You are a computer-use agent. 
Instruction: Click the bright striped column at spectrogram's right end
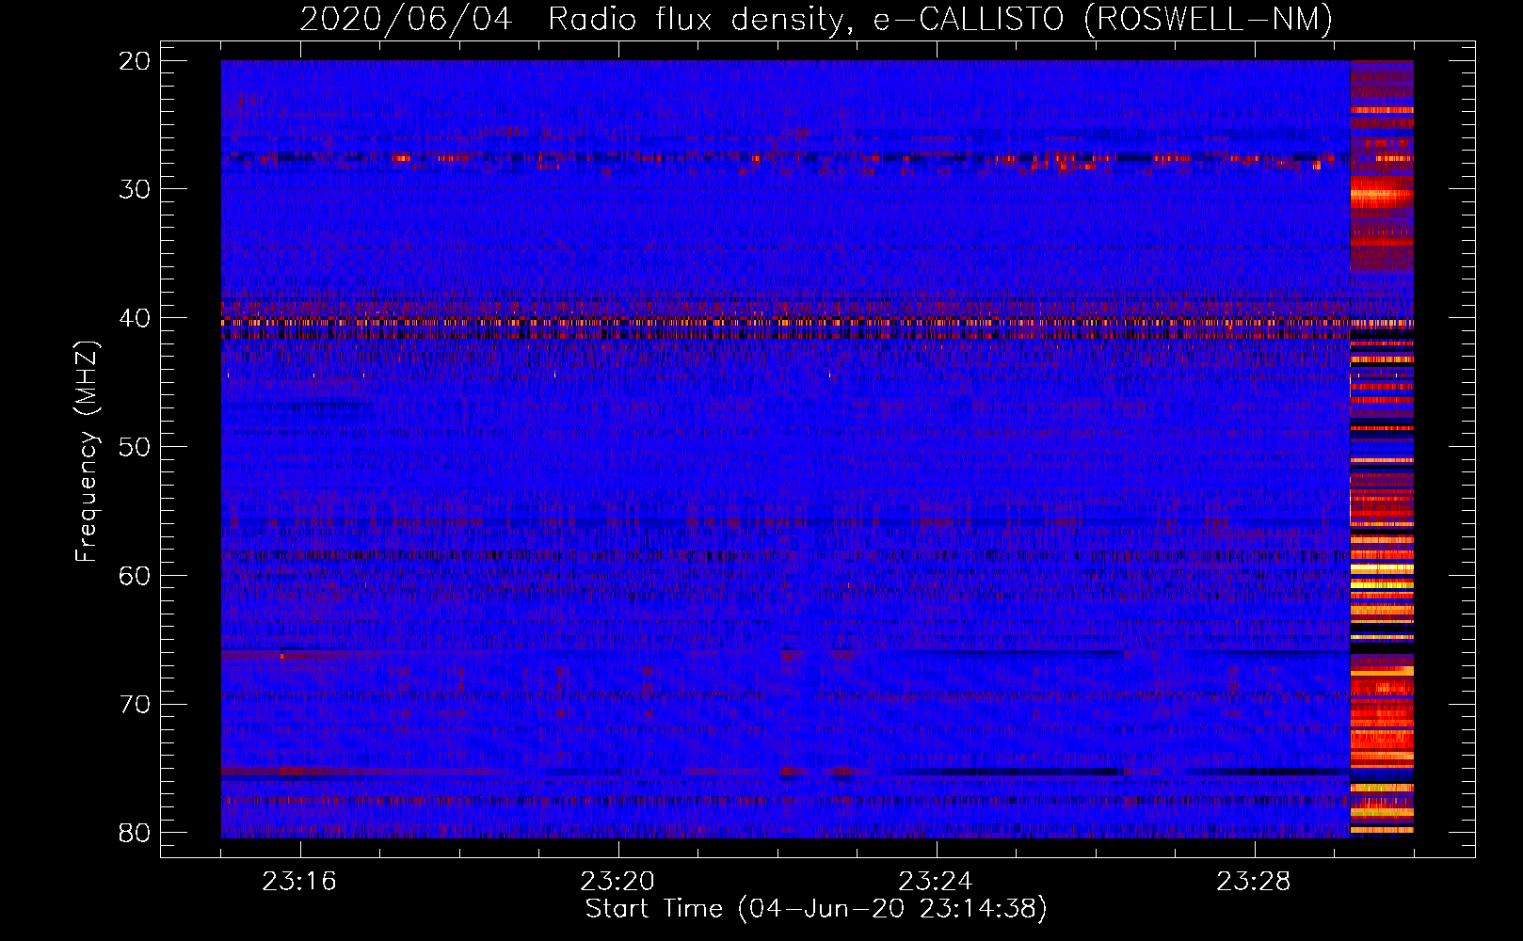(1382, 449)
